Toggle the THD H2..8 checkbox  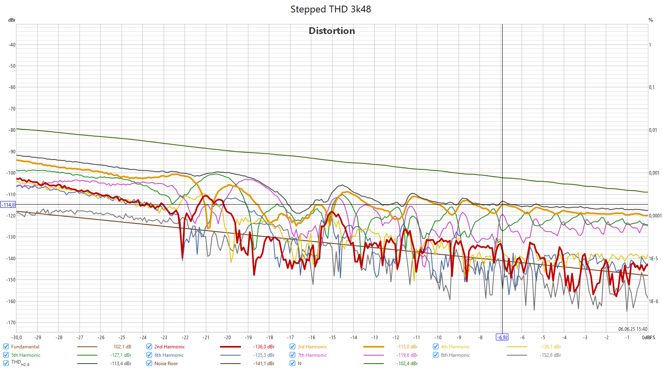click(x=6, y=364)
